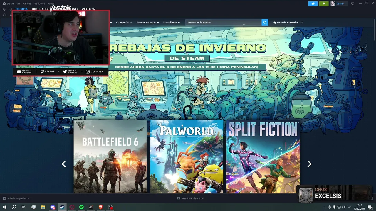
Task: Open the network tray icon
Action: pyautogui.click(x=339, y=207)
